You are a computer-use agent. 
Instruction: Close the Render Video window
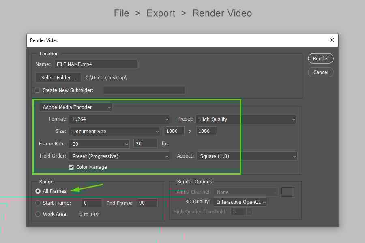coord(332,40)
